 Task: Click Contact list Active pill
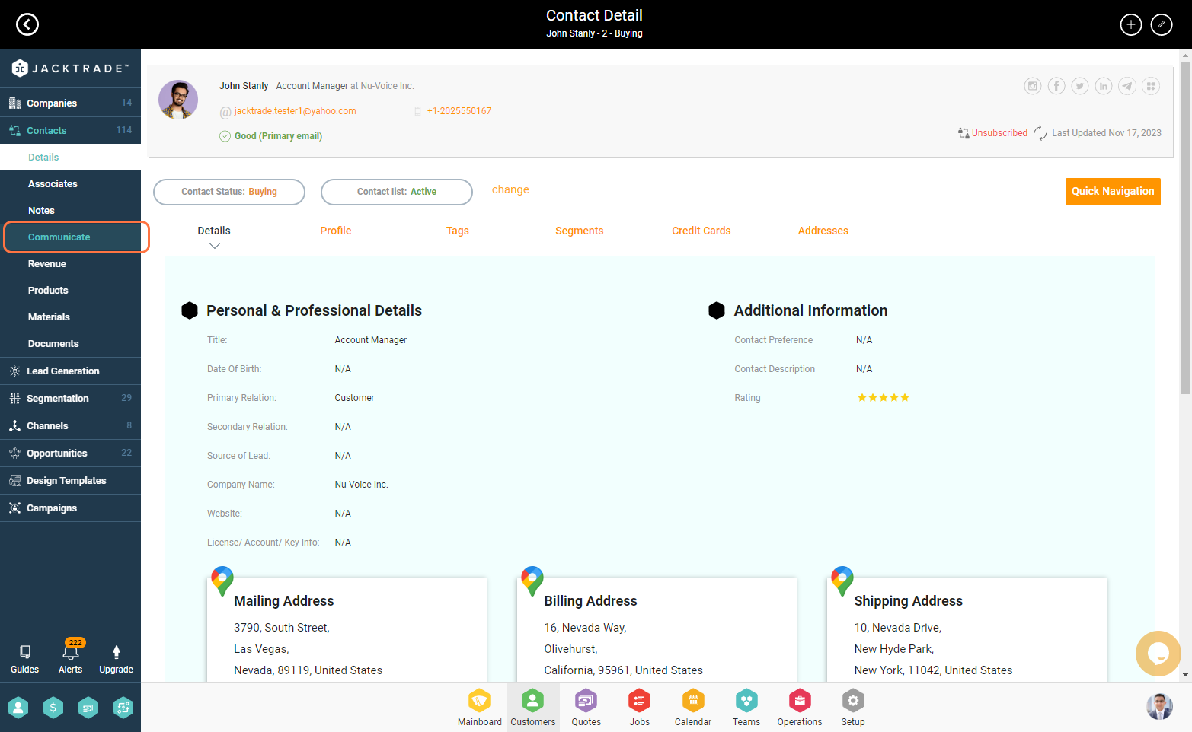(397, 192)
